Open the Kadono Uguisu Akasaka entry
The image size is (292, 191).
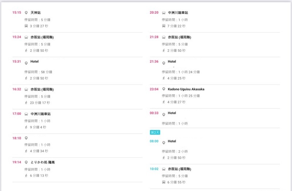186,89
